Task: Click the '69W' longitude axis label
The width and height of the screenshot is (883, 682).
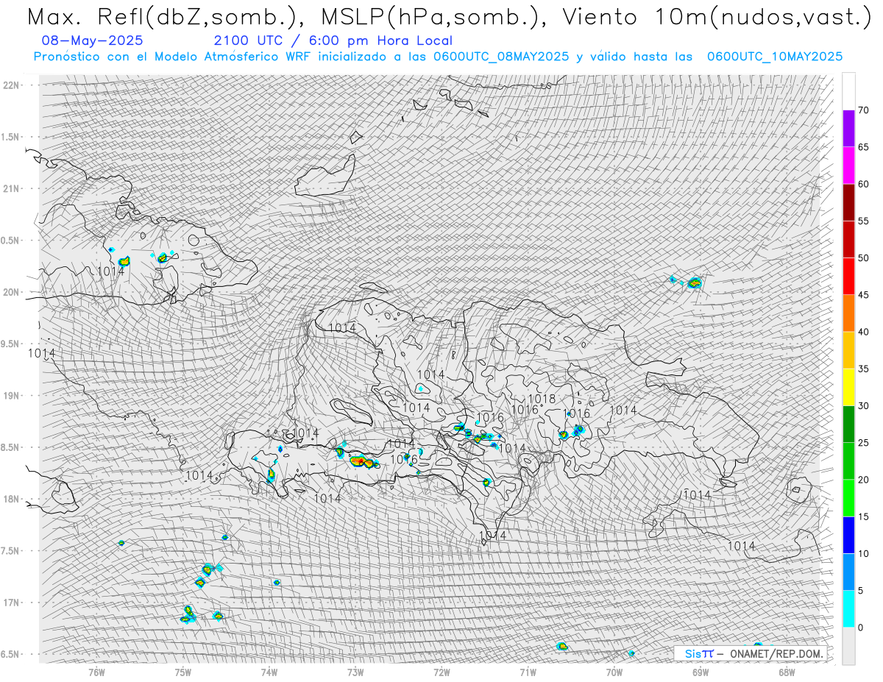Action: [700, 672]
